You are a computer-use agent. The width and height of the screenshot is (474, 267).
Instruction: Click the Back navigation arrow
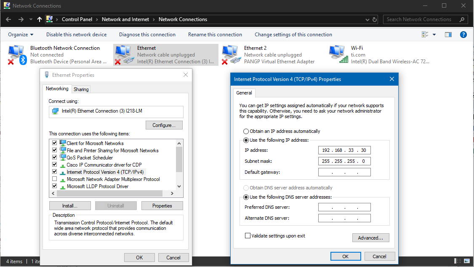pos(8,19)
